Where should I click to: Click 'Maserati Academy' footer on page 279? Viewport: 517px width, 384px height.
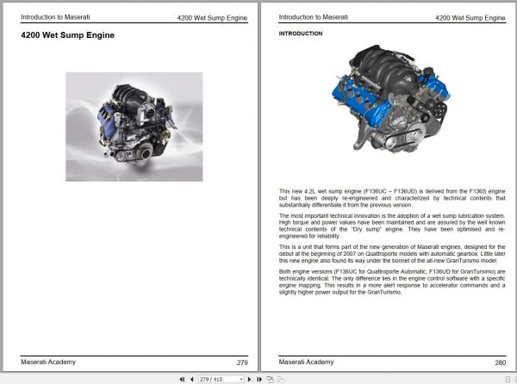tap(48, 362)
